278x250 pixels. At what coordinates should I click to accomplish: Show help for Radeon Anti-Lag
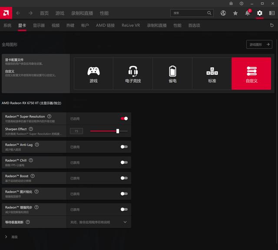(x=37, y=145)
